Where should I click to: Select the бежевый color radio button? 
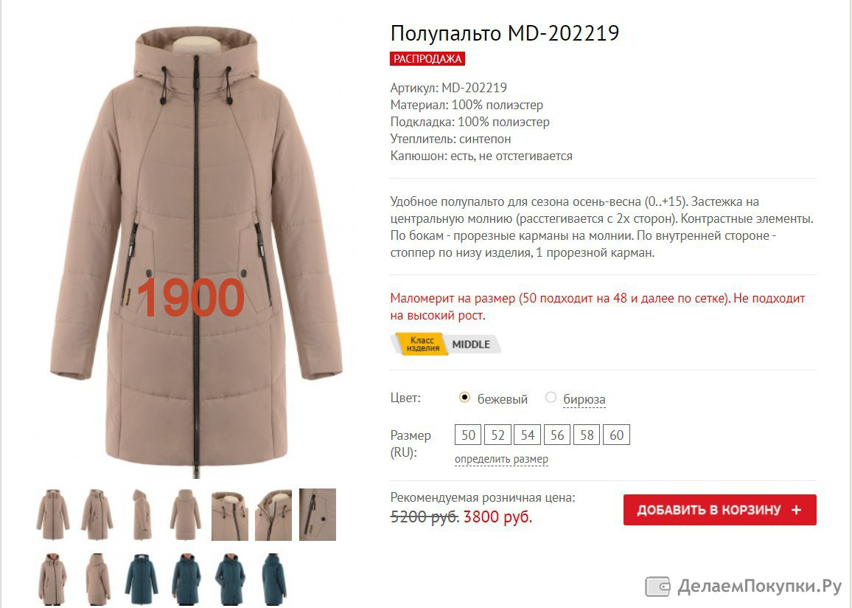coord(464,398)
